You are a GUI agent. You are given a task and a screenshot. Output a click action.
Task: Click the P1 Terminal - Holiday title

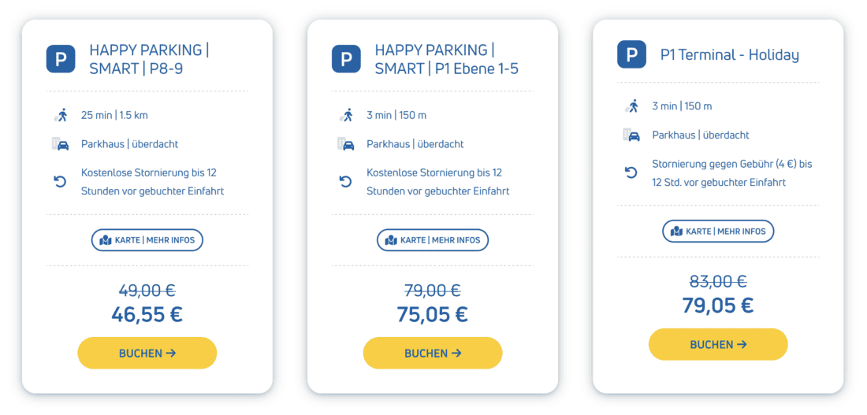click(x=729, y=54)
